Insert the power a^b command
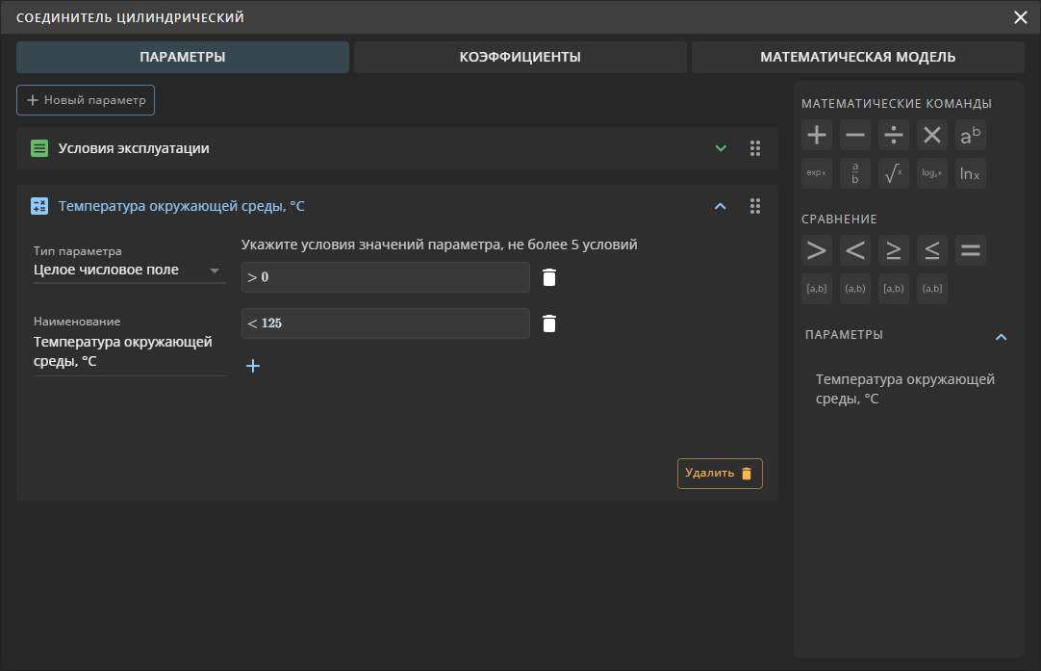 (x=971, y=135)
